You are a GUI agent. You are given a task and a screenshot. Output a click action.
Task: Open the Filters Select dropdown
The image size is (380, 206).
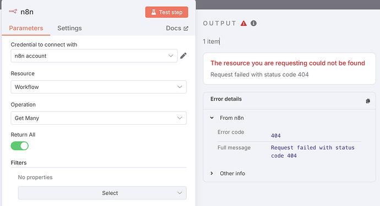point(102,193)
